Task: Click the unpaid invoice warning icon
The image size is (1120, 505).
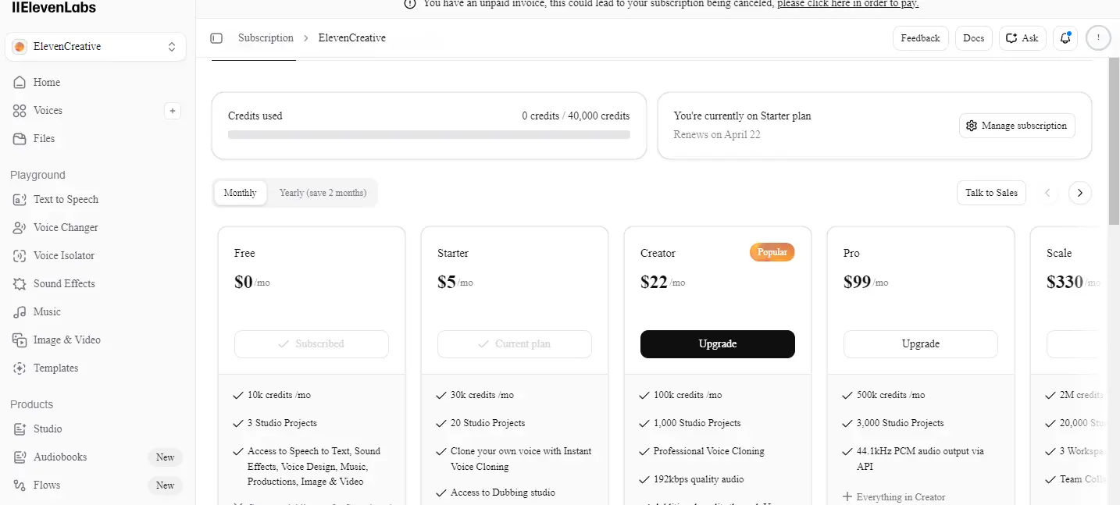Action: coord(409,4)
